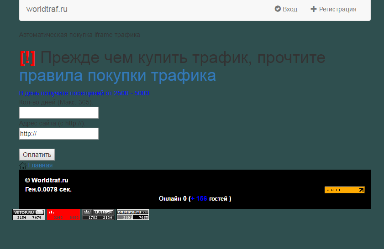Screen dimensions: 384x249
Task: Open the VETOP.RU counter badge
Action: 28,215
